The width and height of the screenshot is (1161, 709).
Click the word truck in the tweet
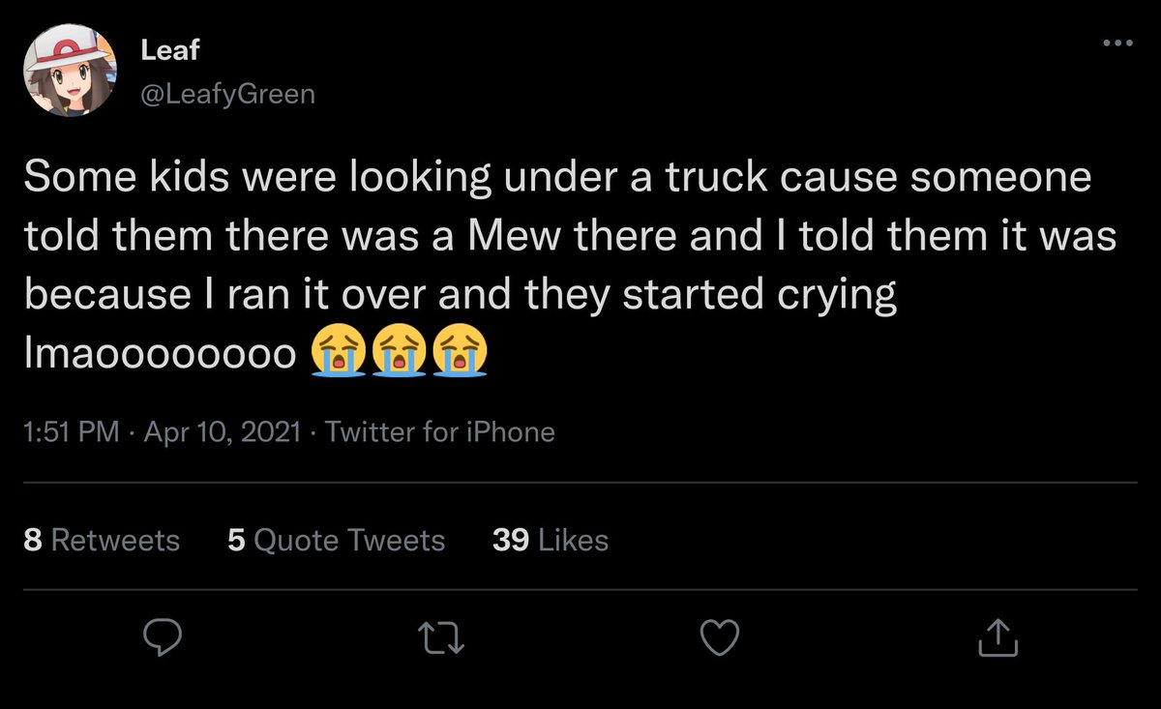click(x=703, y=179)
